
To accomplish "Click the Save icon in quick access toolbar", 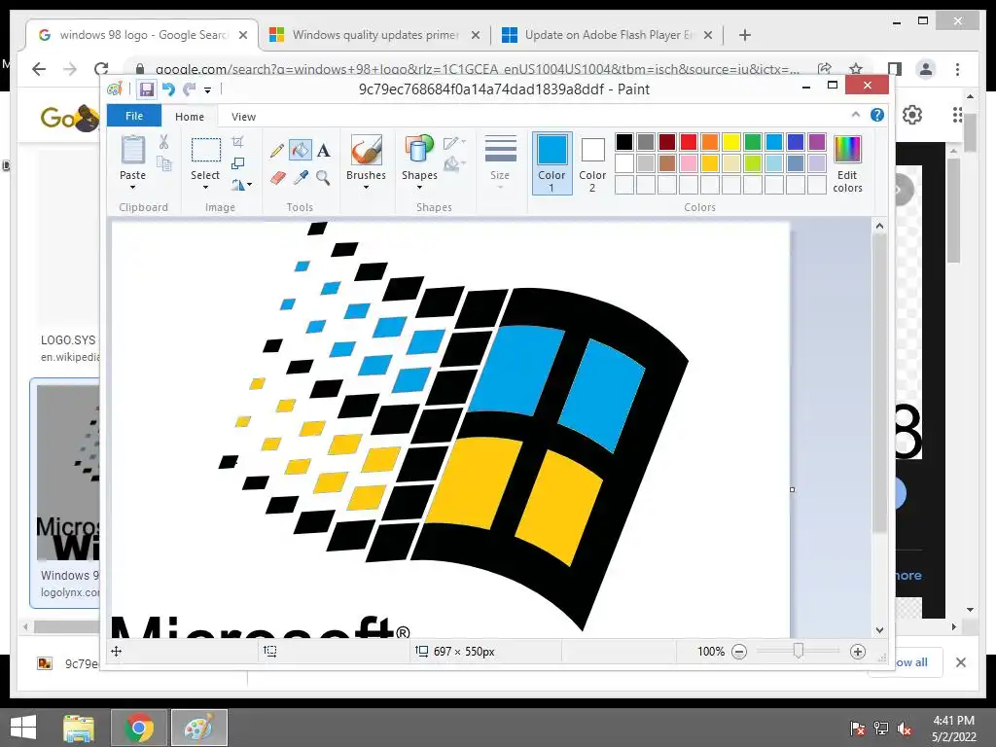I will 147,89.
